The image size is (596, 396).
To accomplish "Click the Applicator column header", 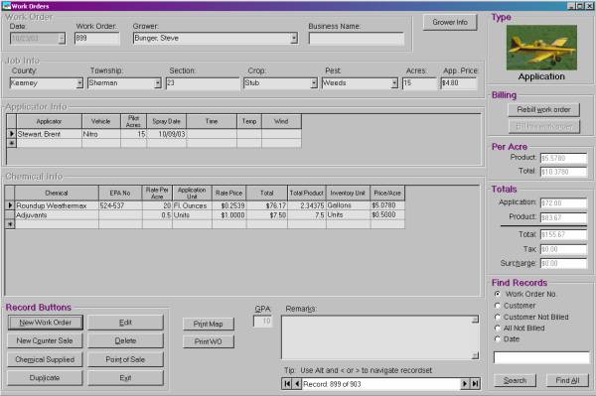I will pyautogui.click(x=49, y=121).
